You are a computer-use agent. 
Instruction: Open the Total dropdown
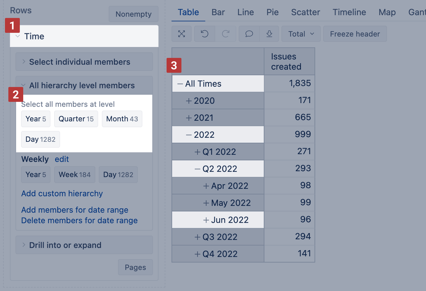coord(301,34)
